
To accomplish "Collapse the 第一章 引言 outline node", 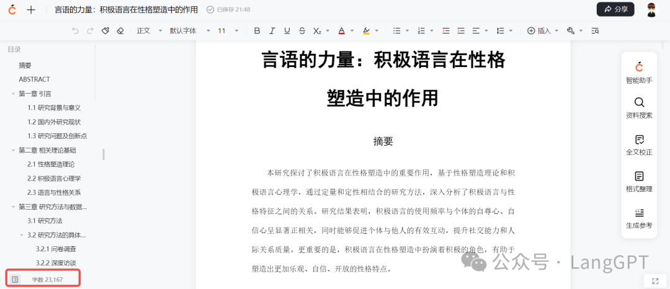I will (13, 94).
